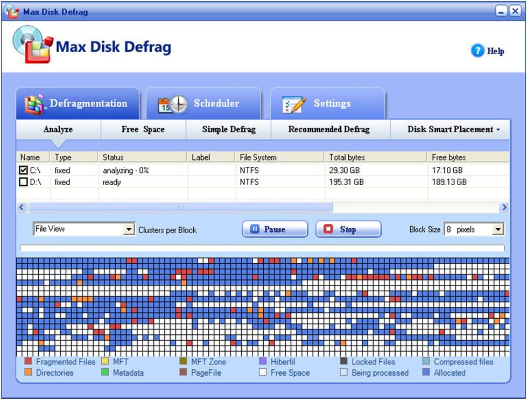527x400 pixels.
Task: Select the Simple Defrag option
Action: pyautogui.click(x=229, y=129)
